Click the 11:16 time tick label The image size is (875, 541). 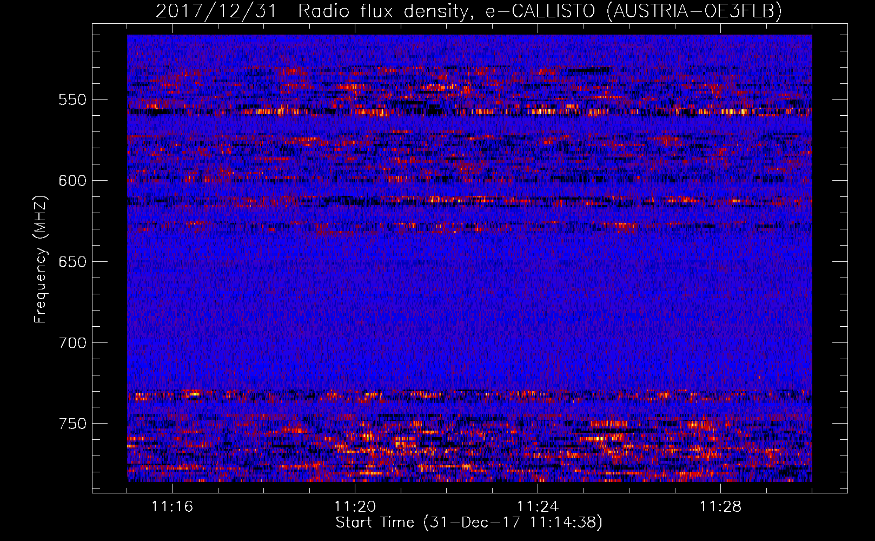[x=172, y=507]
